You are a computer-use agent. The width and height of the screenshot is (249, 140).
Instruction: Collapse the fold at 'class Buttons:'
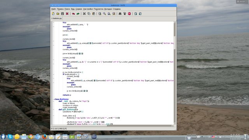[53, 99]
